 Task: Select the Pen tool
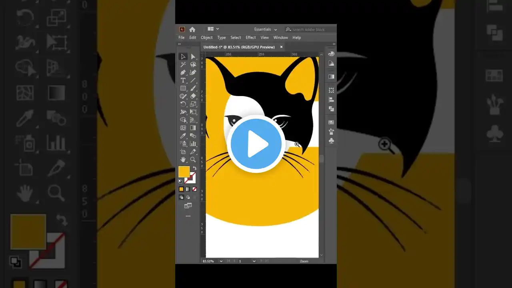(183, 72)
